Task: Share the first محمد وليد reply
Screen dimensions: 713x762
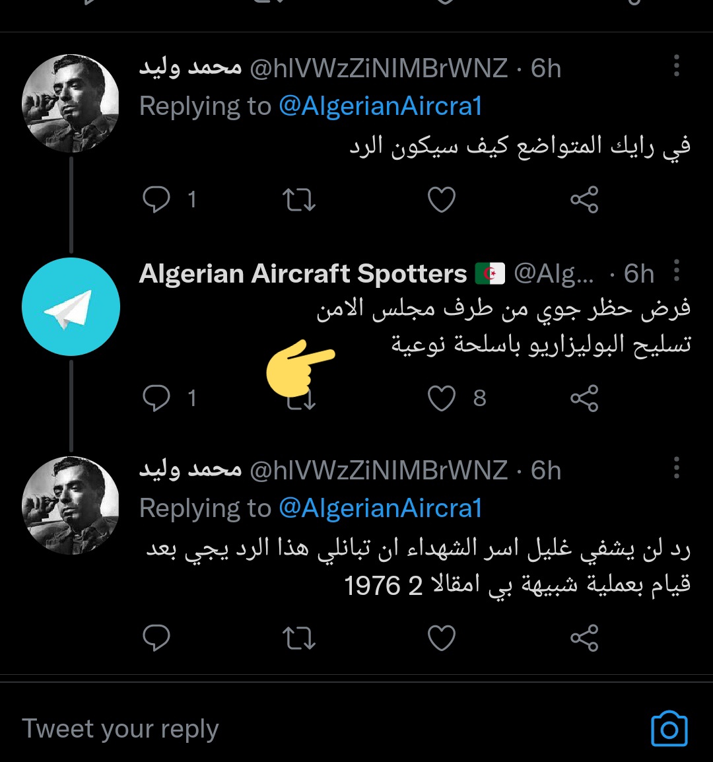Action: (584, 199)
